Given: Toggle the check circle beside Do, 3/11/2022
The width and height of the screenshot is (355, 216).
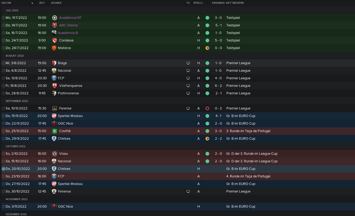Looking at the screenshot, I should point(3,207).
